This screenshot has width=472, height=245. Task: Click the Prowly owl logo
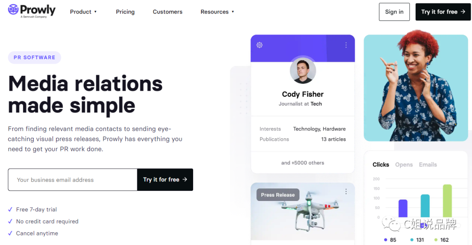tap(13, 10)
